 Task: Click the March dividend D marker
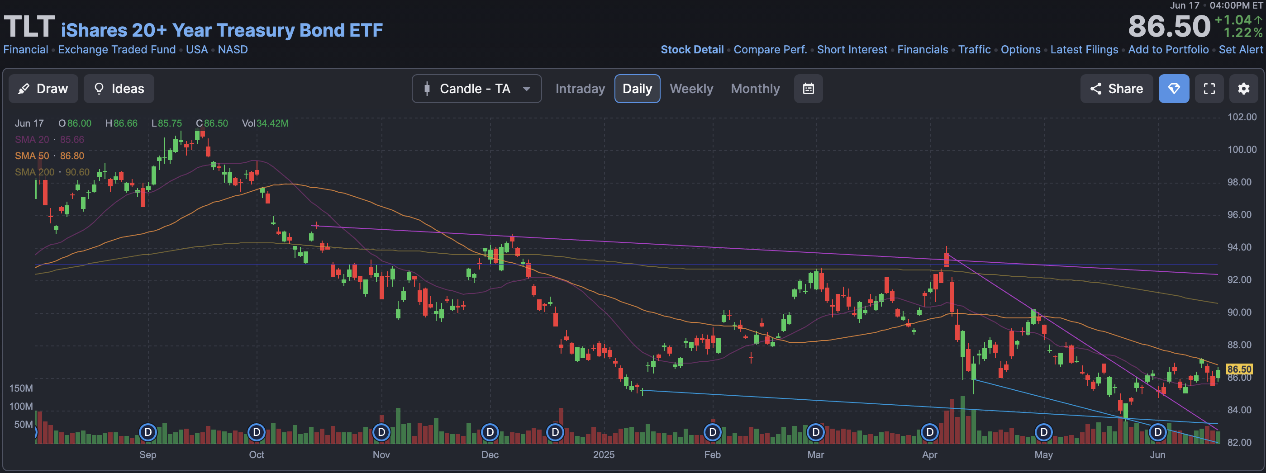coord(816,432)
